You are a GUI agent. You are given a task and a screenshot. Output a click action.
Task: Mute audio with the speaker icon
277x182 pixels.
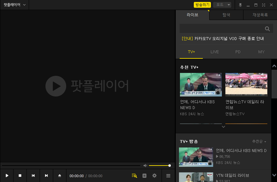(145, 166)
